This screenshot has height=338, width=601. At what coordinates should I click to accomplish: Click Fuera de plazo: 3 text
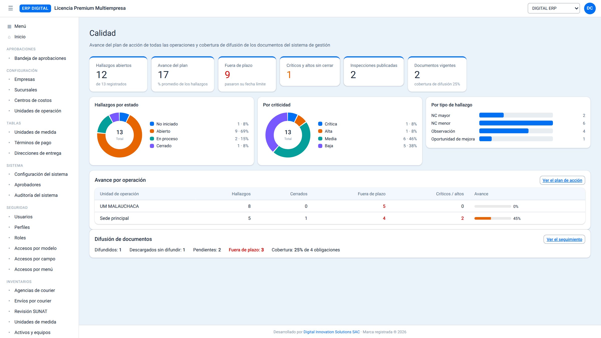246,250
